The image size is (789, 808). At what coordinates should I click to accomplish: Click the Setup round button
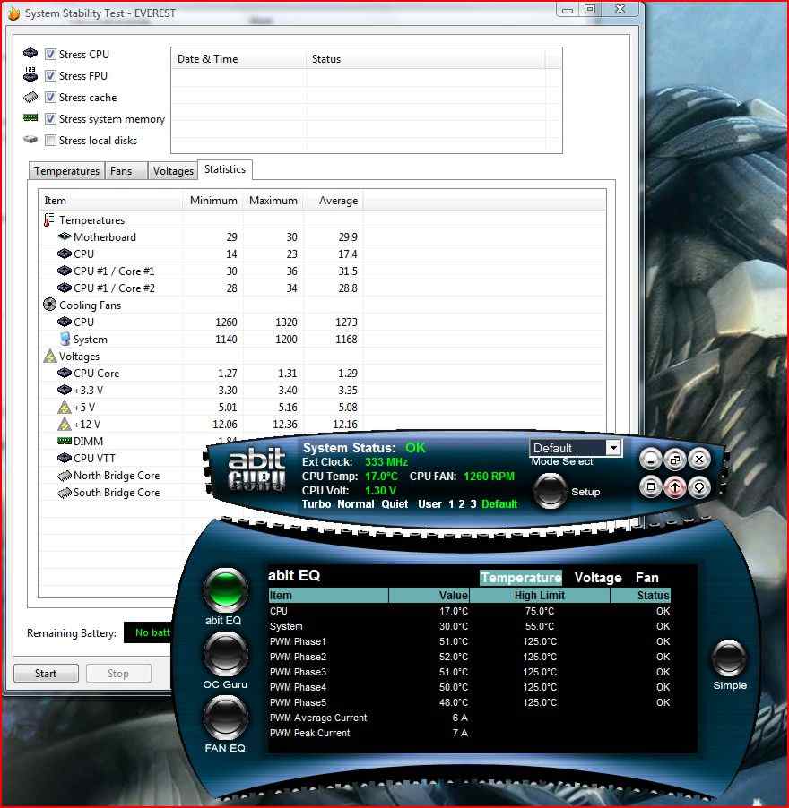click(550, 491)
